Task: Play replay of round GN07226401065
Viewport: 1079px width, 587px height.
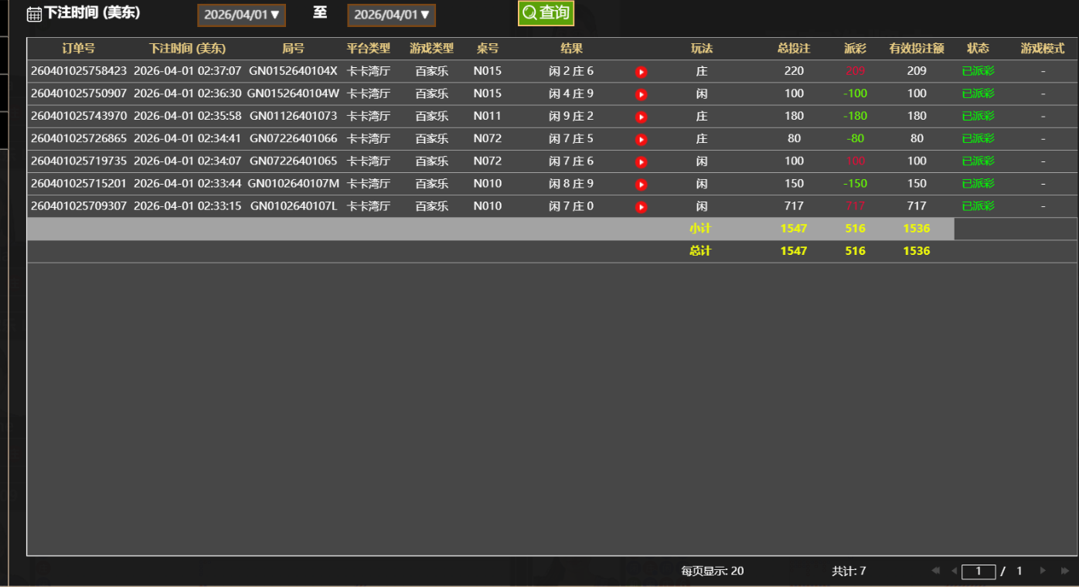Action: point(641,162)
